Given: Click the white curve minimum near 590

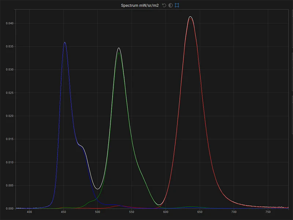Looking at the screenshot, I should point(159,205).
